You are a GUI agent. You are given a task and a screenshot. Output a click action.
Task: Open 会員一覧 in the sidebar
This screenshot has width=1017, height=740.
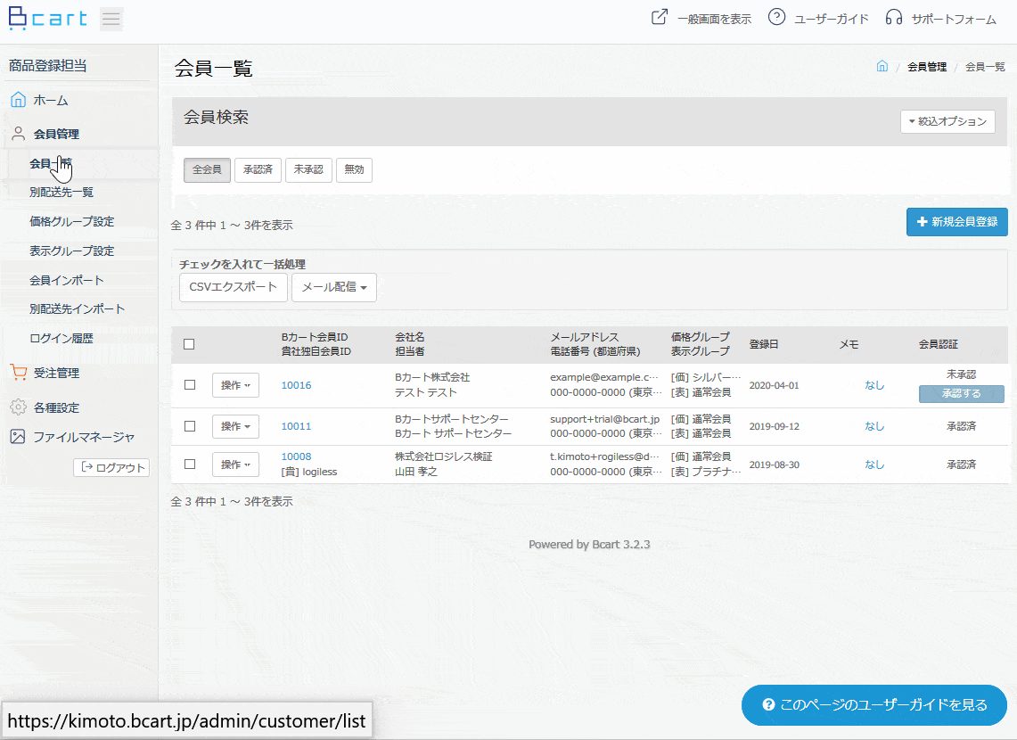pos(51,163)
